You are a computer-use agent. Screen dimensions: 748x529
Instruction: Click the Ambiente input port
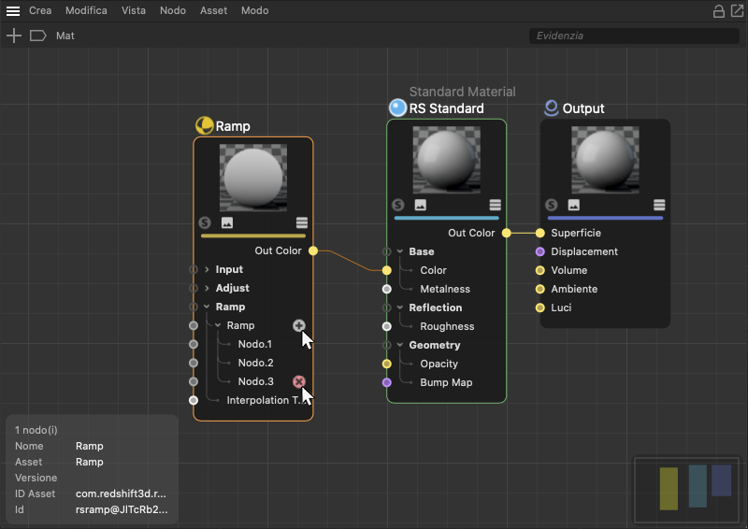click(540, 289)
